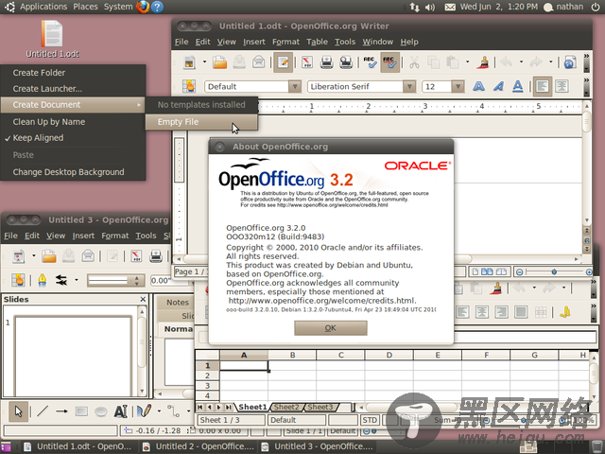
Task: Select the Ellipse tool in Impress
Action: 101,411
